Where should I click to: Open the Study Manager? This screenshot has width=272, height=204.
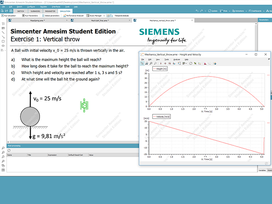[x=94, y=16]
